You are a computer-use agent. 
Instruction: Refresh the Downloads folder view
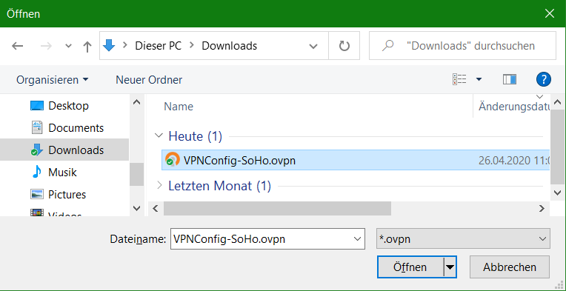[x=344, y=46]
